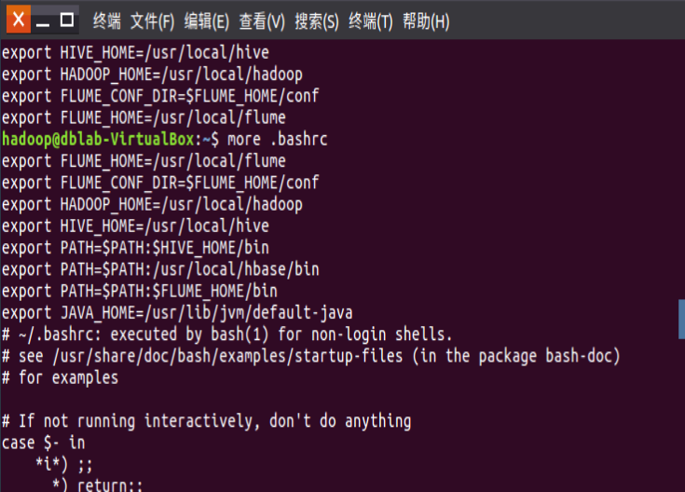Open the 编辑(E) menu
The image size is (685, 492).
(207, 21)
